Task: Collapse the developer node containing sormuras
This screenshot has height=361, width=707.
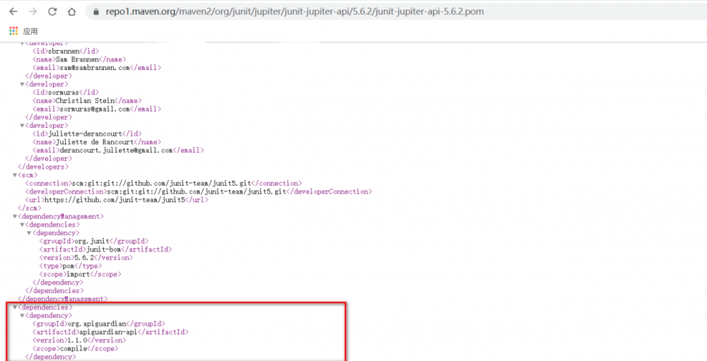Action: point(22,84)
